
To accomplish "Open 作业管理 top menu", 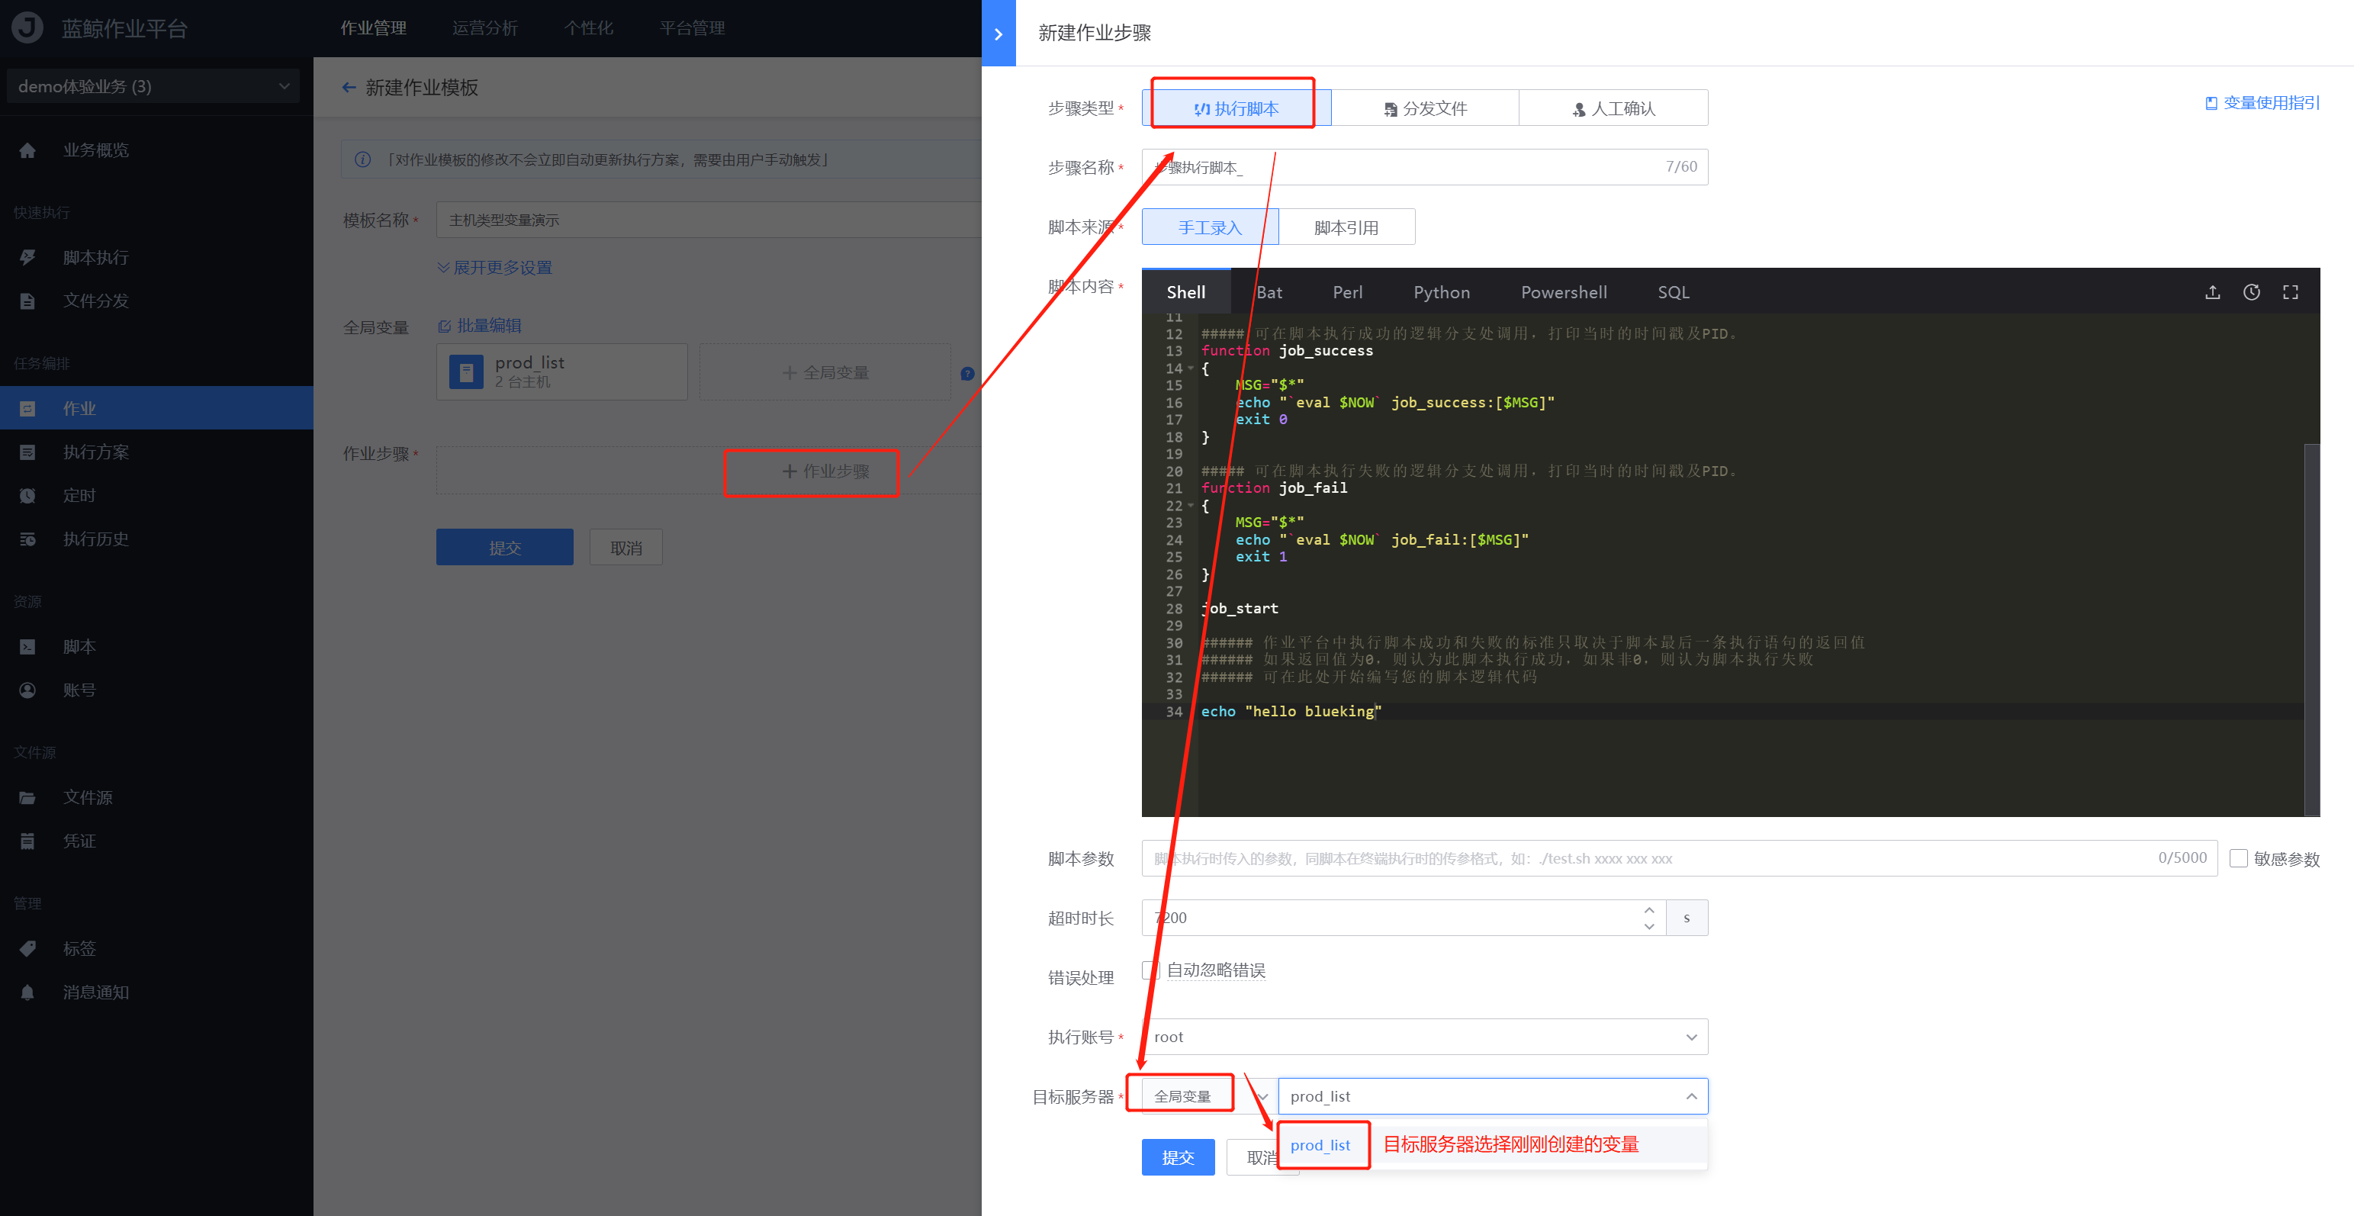I will [x=374, y=28].
